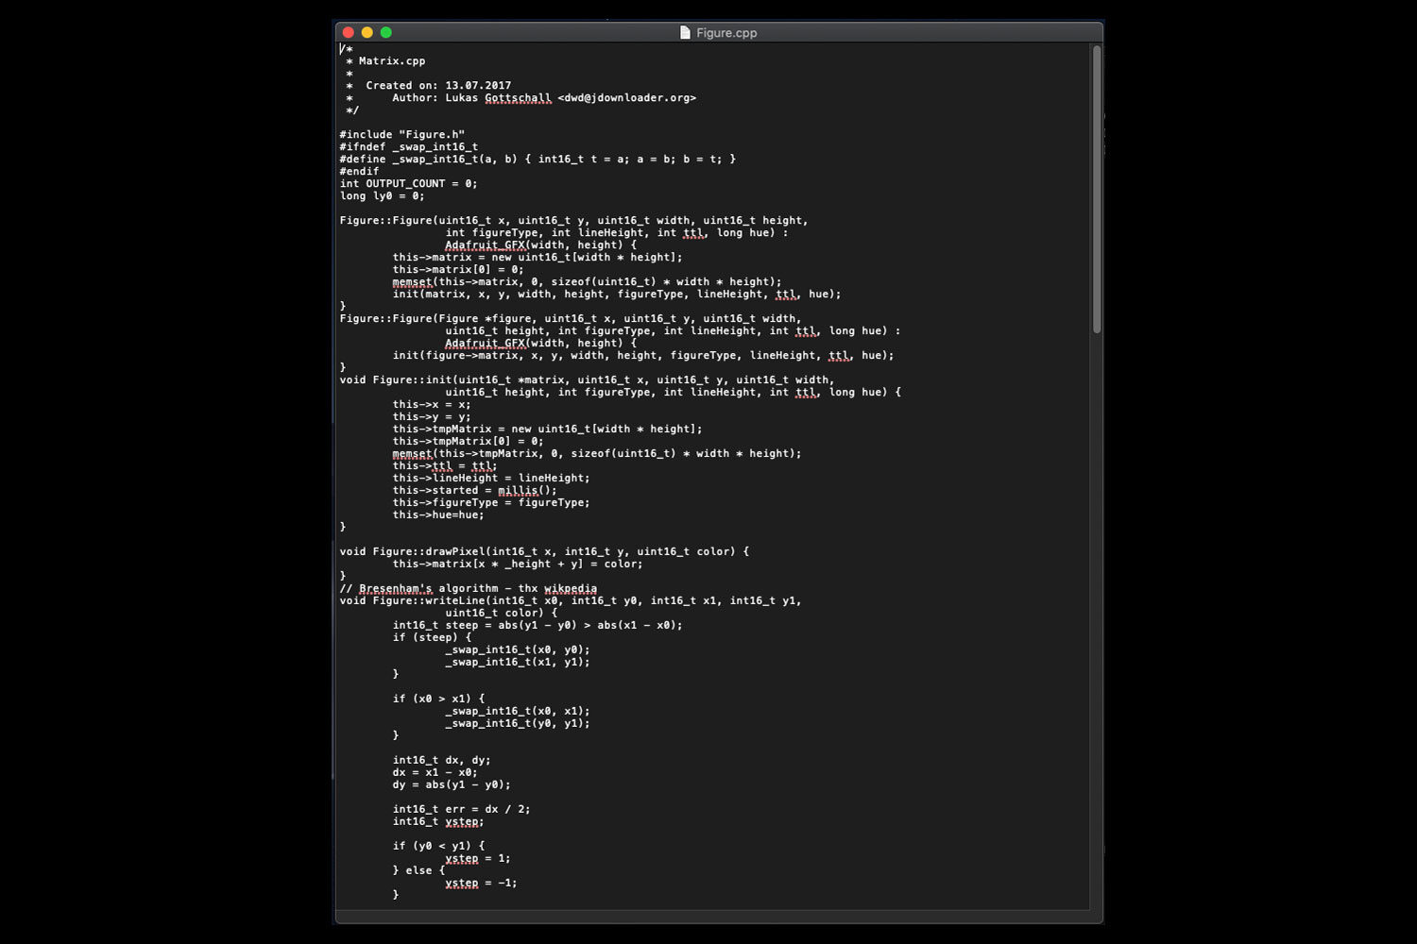Click the underlined word Bresenham's

(x=395, y=589)
